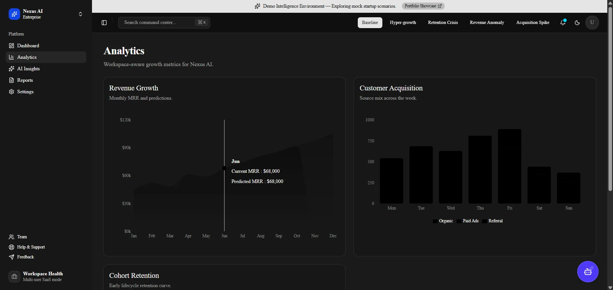Open AI Insights section
613x290 pixels.
click(x=46, y=69)
